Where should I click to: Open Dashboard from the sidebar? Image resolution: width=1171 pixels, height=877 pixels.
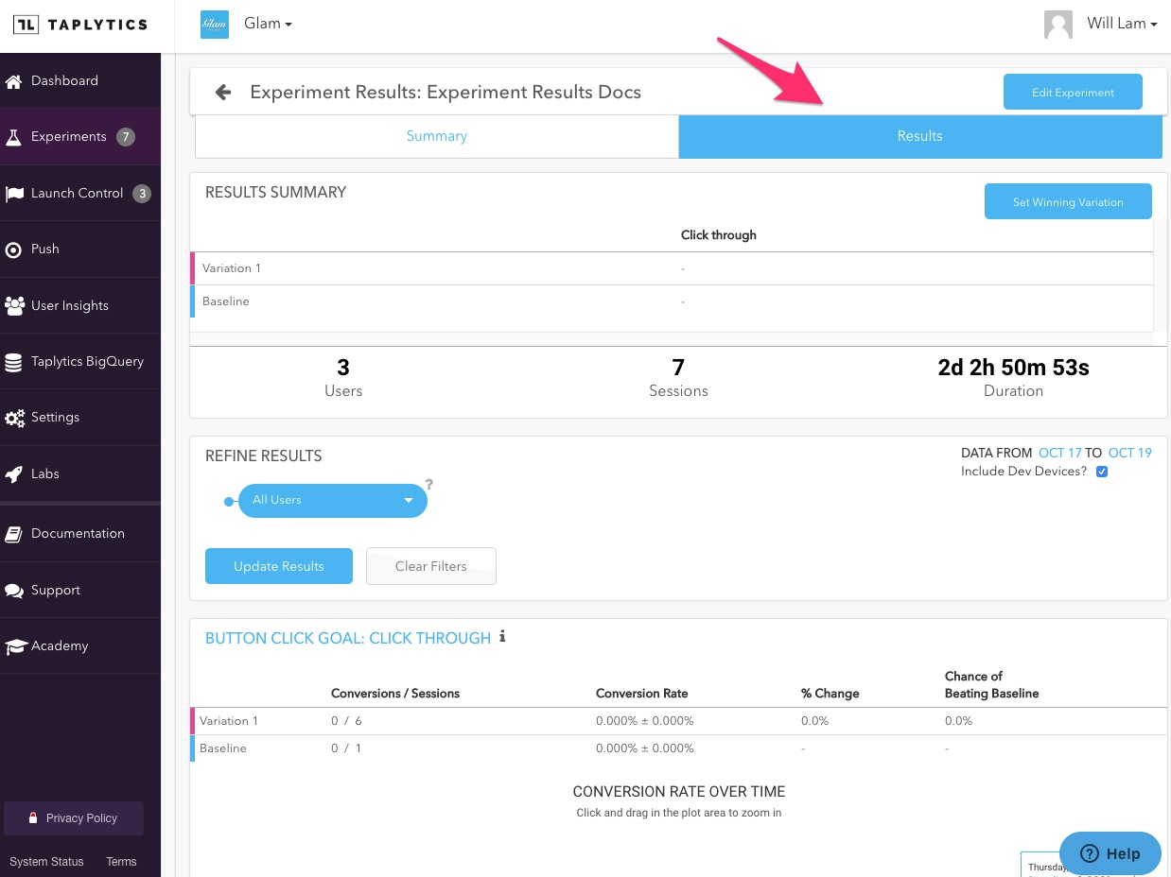[80, 81]
